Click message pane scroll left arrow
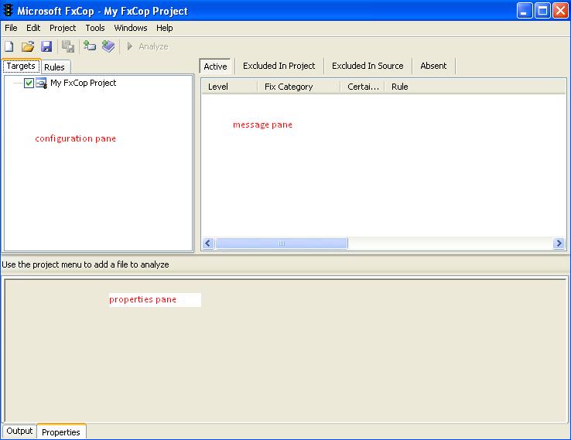Image resolution: width=571 pixels, height=440 pixels. (208, 243)
